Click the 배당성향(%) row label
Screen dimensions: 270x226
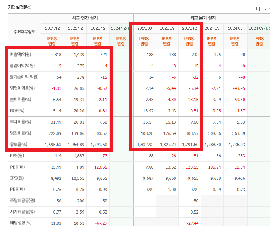(x=21, y=223)
